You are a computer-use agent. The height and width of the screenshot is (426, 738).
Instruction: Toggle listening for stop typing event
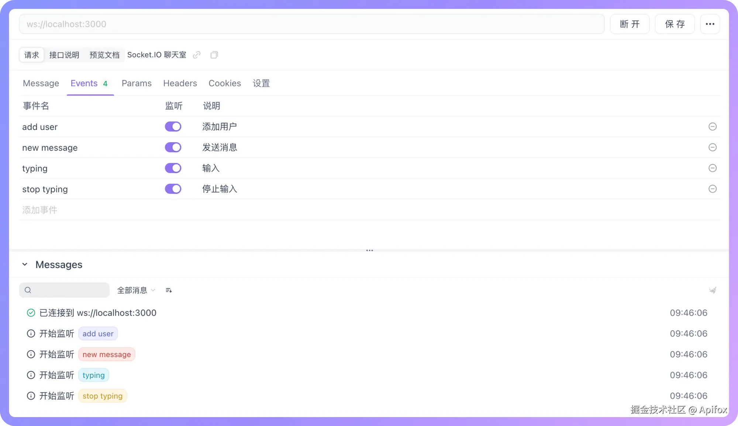pyautogui.click(x=173, y=189)
